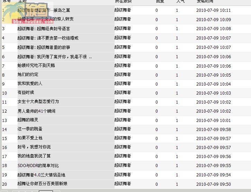This screenshot has height=192, width=251.
Task: Click post time 2010-07-09 09:54
Action: 214,175
